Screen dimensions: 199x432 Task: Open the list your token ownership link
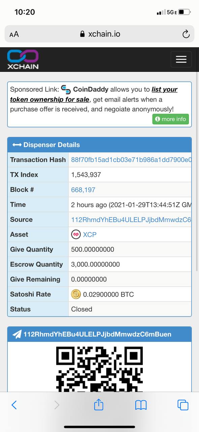[94, 94]
